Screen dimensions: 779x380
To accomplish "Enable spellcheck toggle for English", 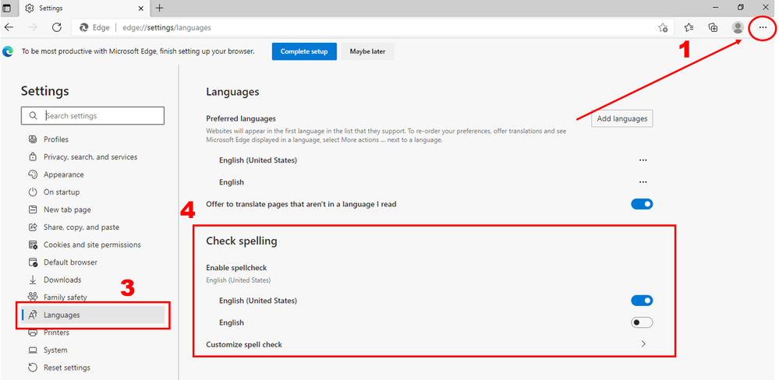I will pos(642,322).
